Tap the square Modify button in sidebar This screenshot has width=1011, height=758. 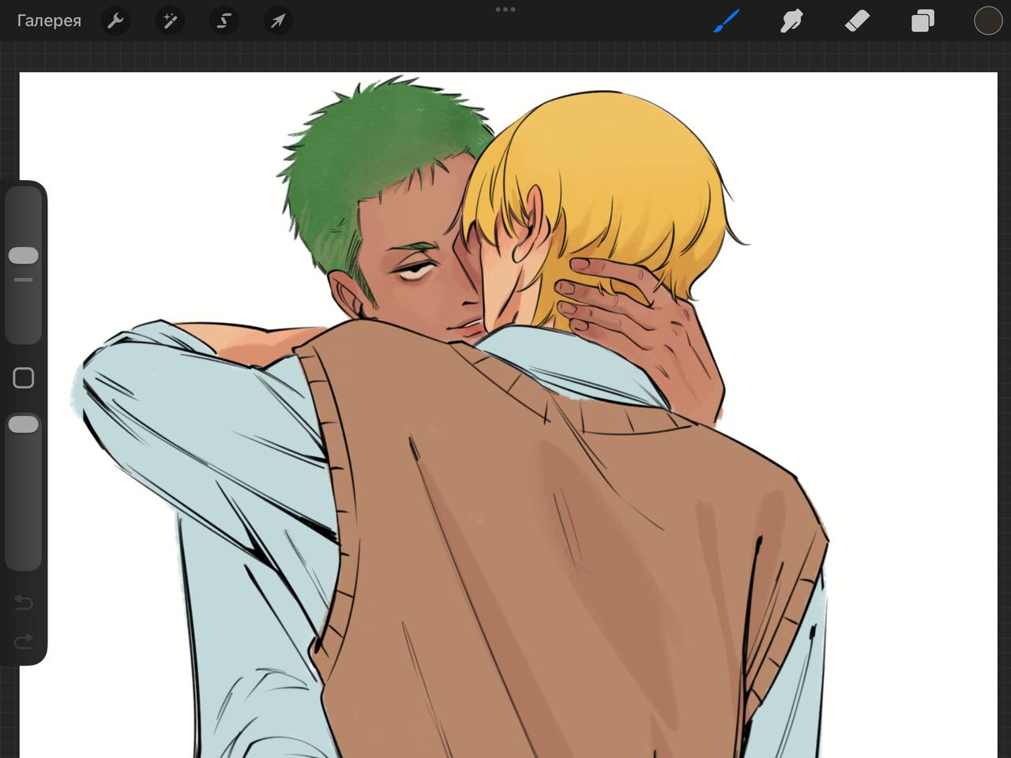[x=24, y=378]
